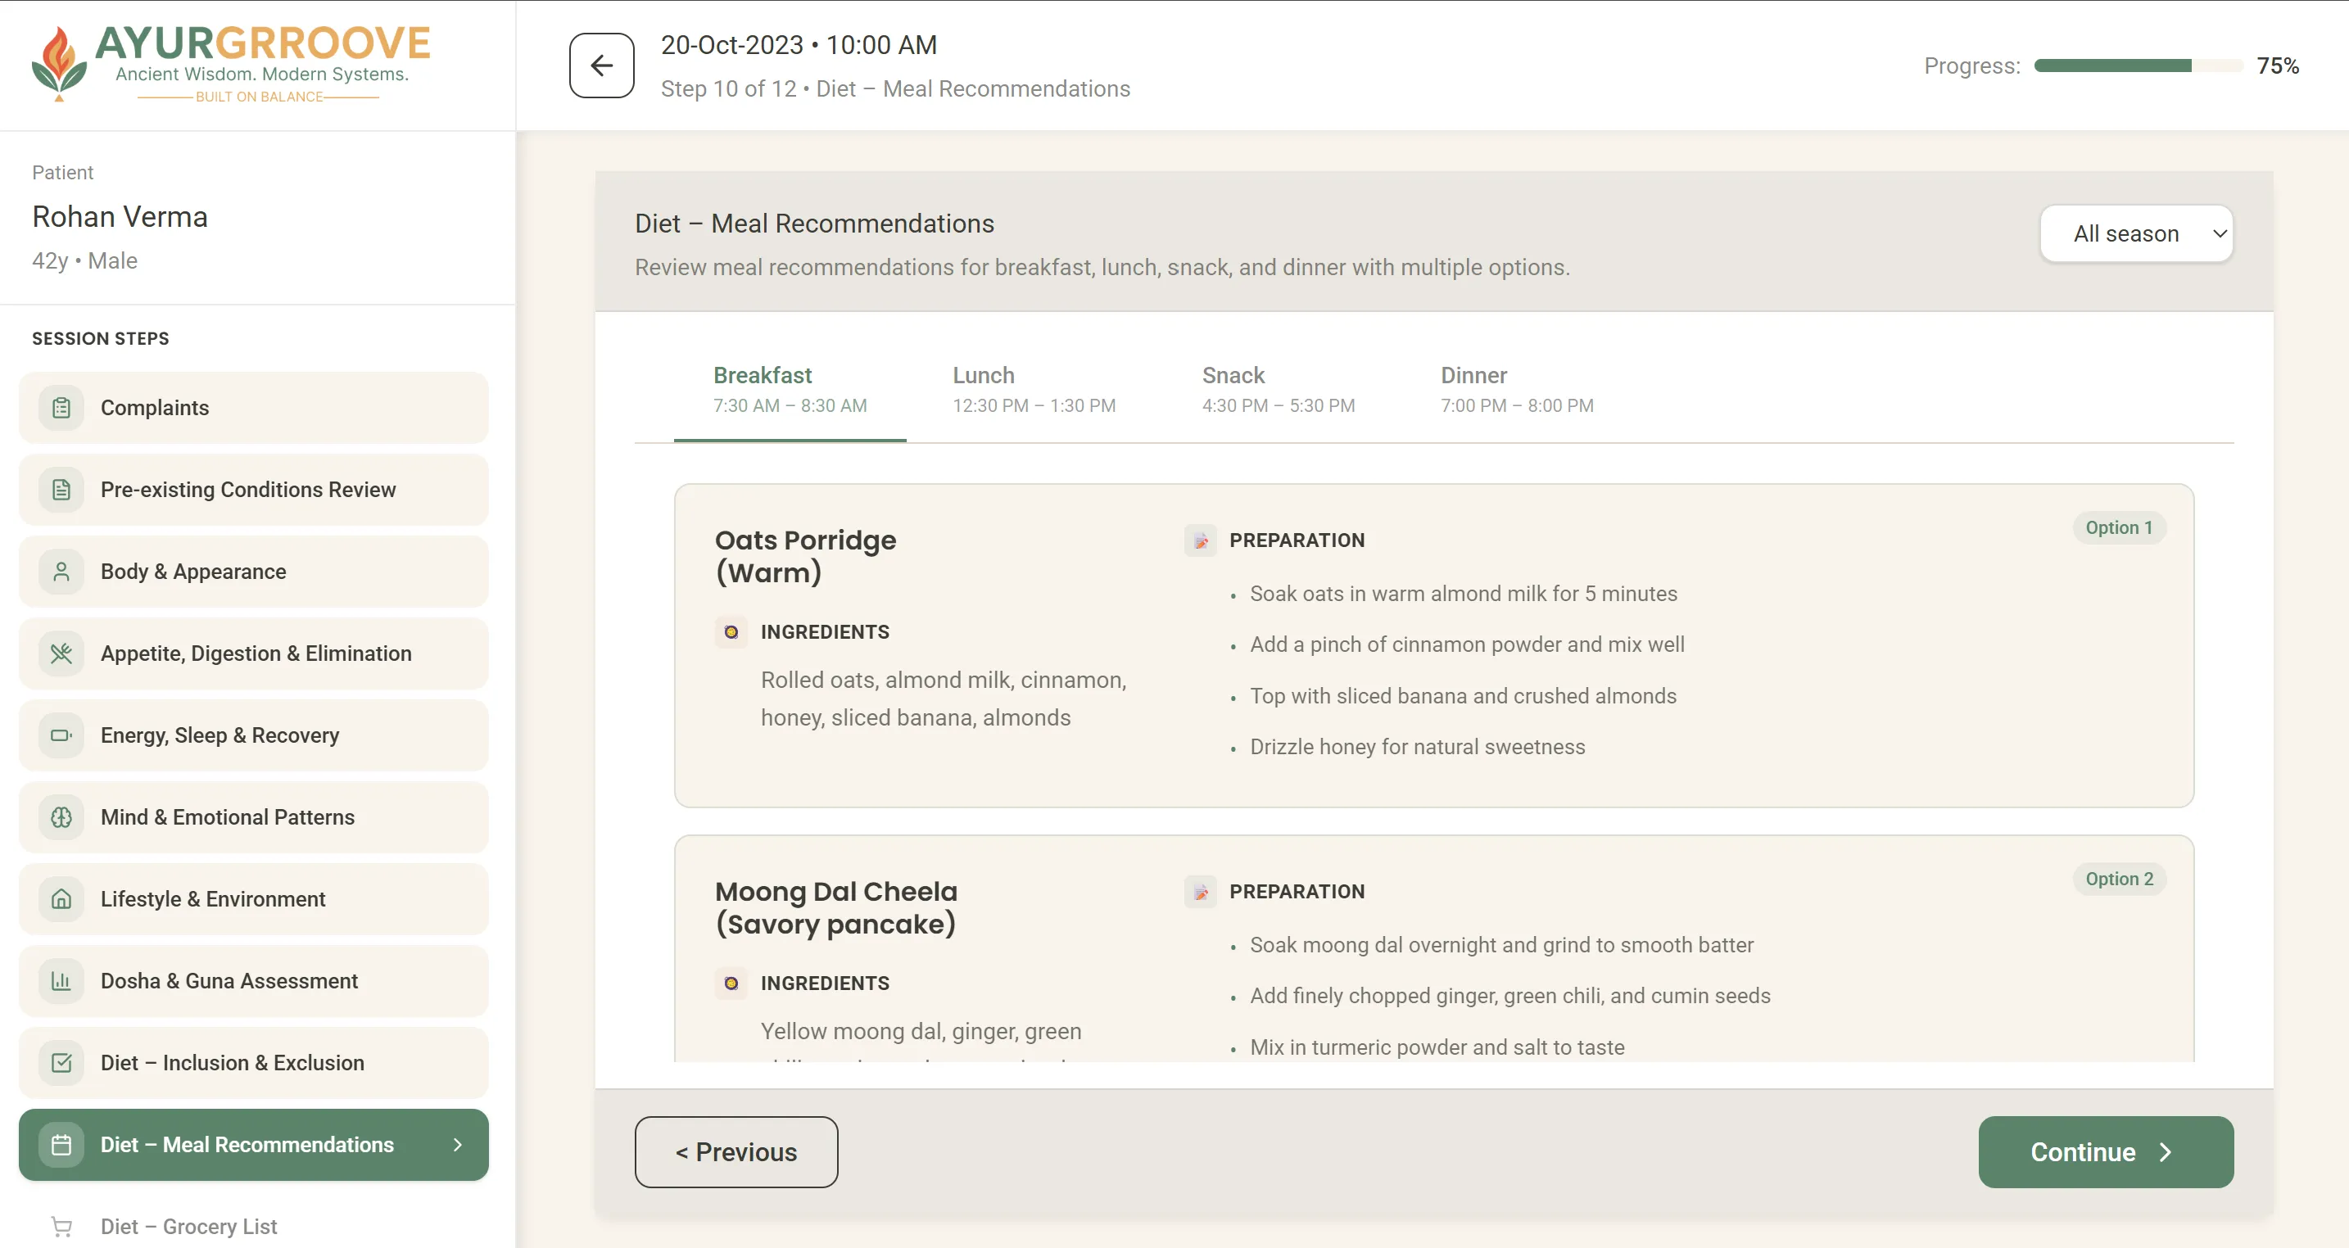Viewport: 2349px width, 1248px height.
Task: Click 'Soak moong dal overnight' step
Action: pos(1501,944)
